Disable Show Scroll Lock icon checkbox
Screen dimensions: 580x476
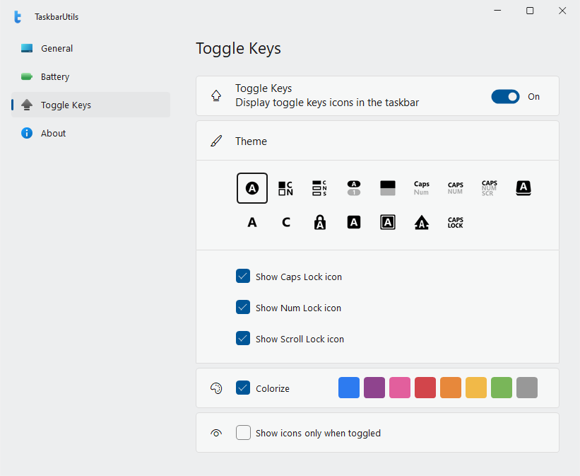click(243, 339)
